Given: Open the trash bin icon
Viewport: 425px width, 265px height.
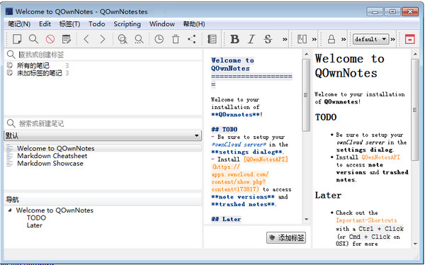Looking at the screenshot, I should click(x=176, y=39).
